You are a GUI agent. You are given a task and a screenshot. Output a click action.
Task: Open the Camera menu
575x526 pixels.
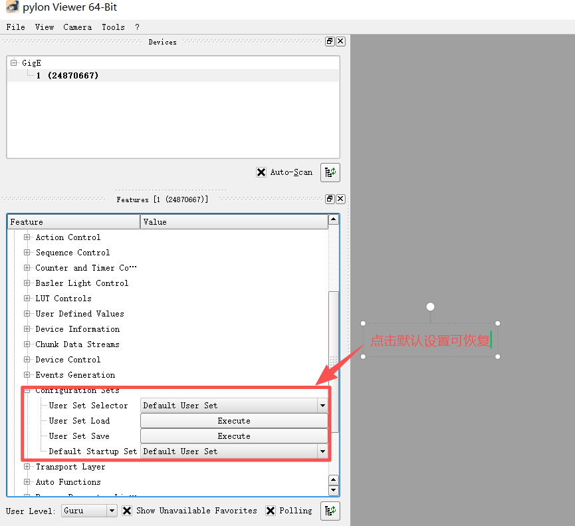click(x=77, y=27)
